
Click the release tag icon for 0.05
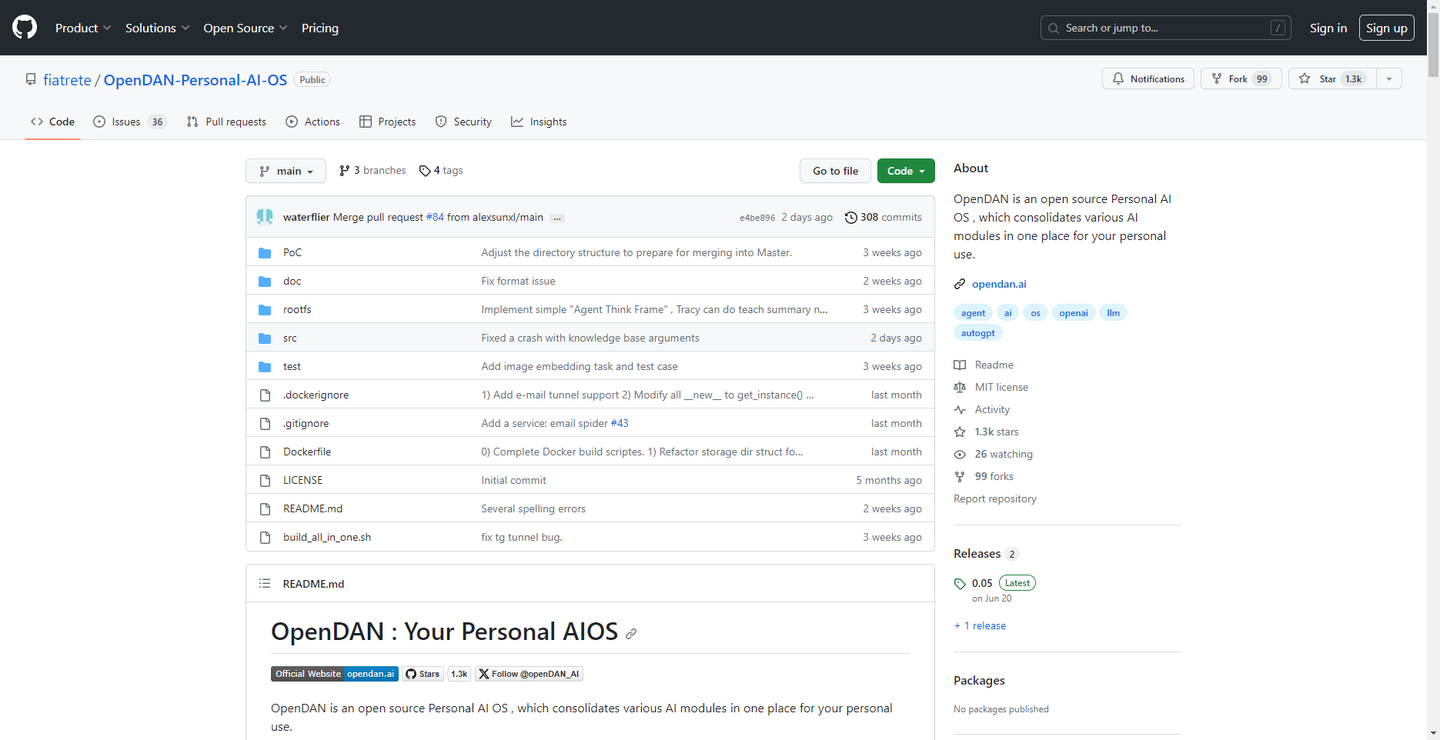click(960, 584)
